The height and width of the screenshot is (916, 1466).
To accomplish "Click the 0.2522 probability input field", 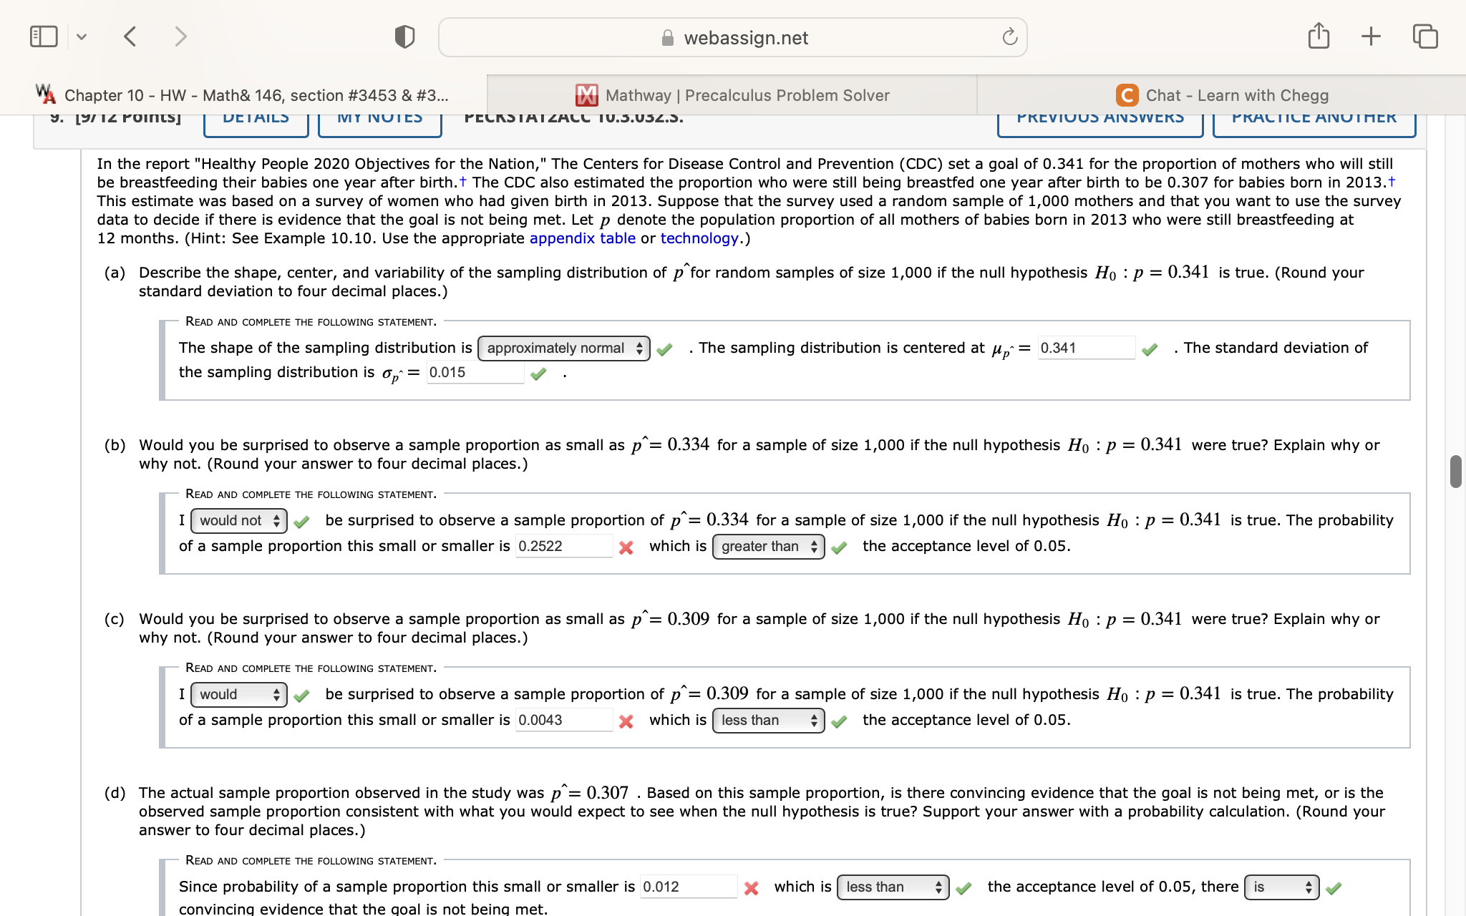I will (564, 545).
